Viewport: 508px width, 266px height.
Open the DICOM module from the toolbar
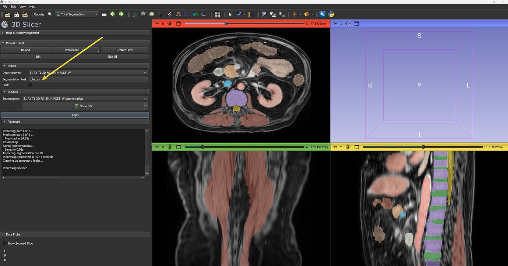click(x=16, y=14)
